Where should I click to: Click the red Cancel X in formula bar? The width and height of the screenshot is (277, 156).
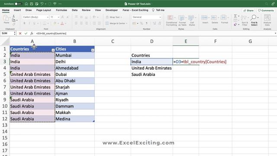(x=20, y=33)
